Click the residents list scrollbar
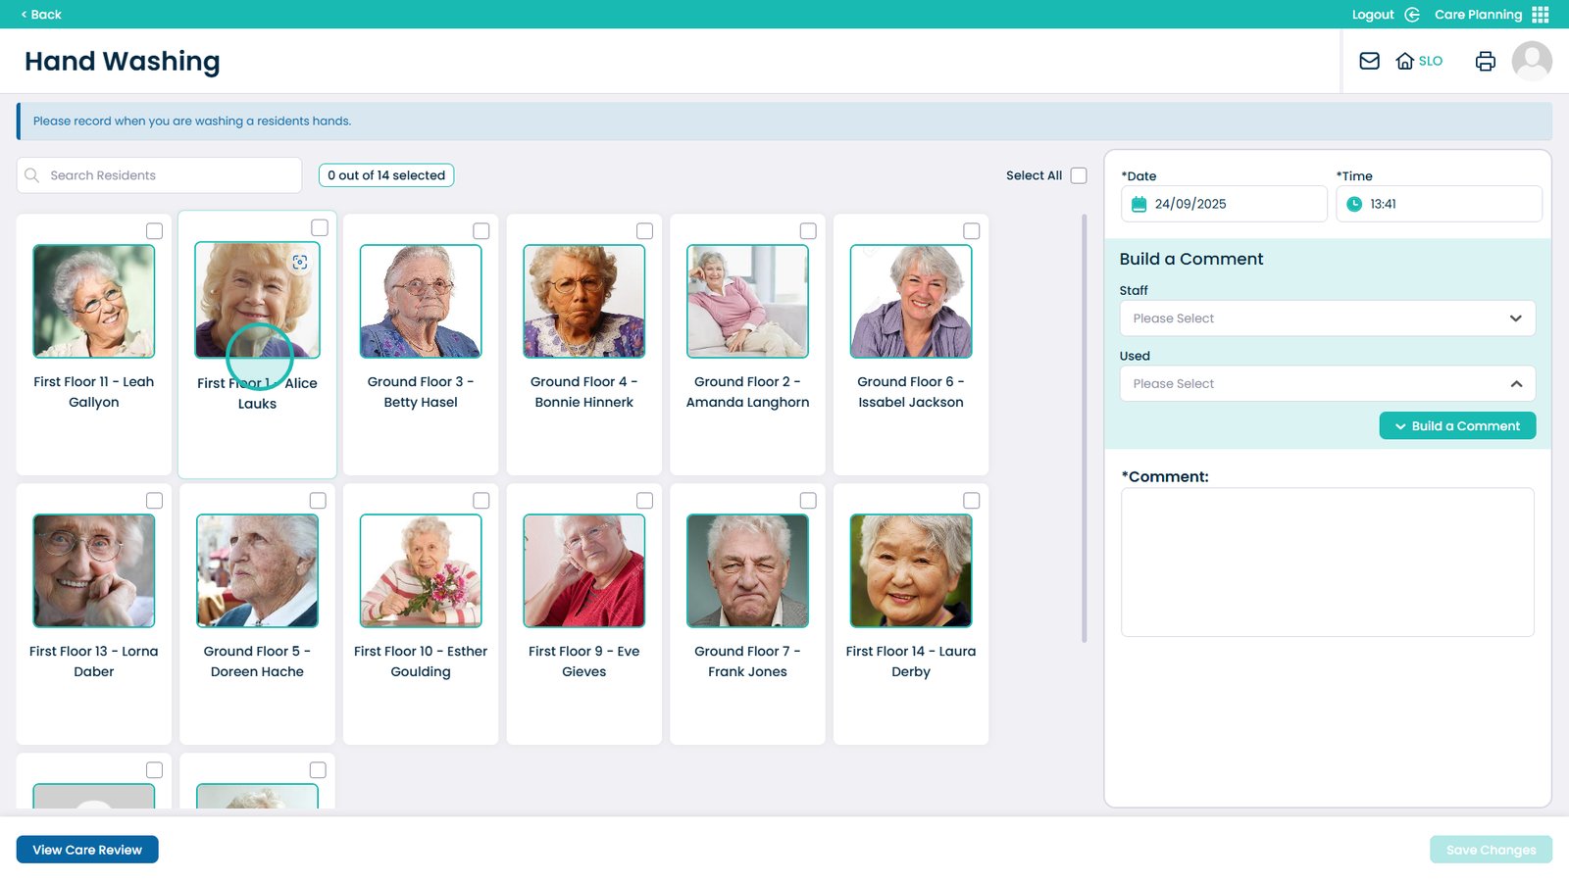 pos(1084,428)
